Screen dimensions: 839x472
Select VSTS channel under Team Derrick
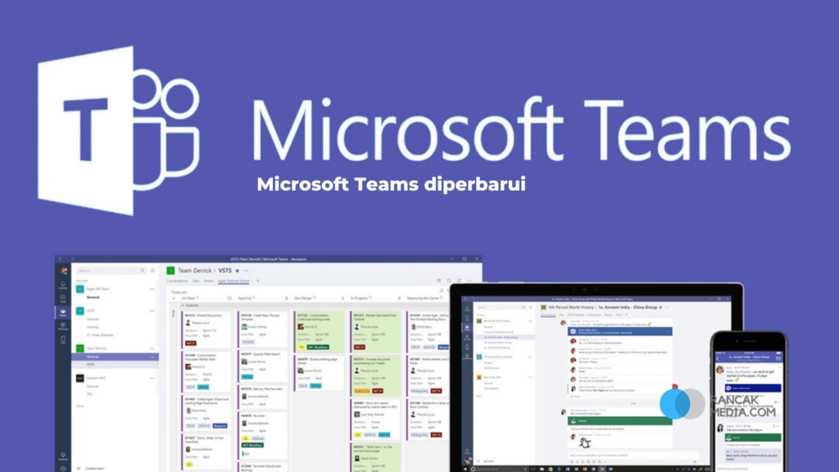pyautogui.click(x=115, y=365)
